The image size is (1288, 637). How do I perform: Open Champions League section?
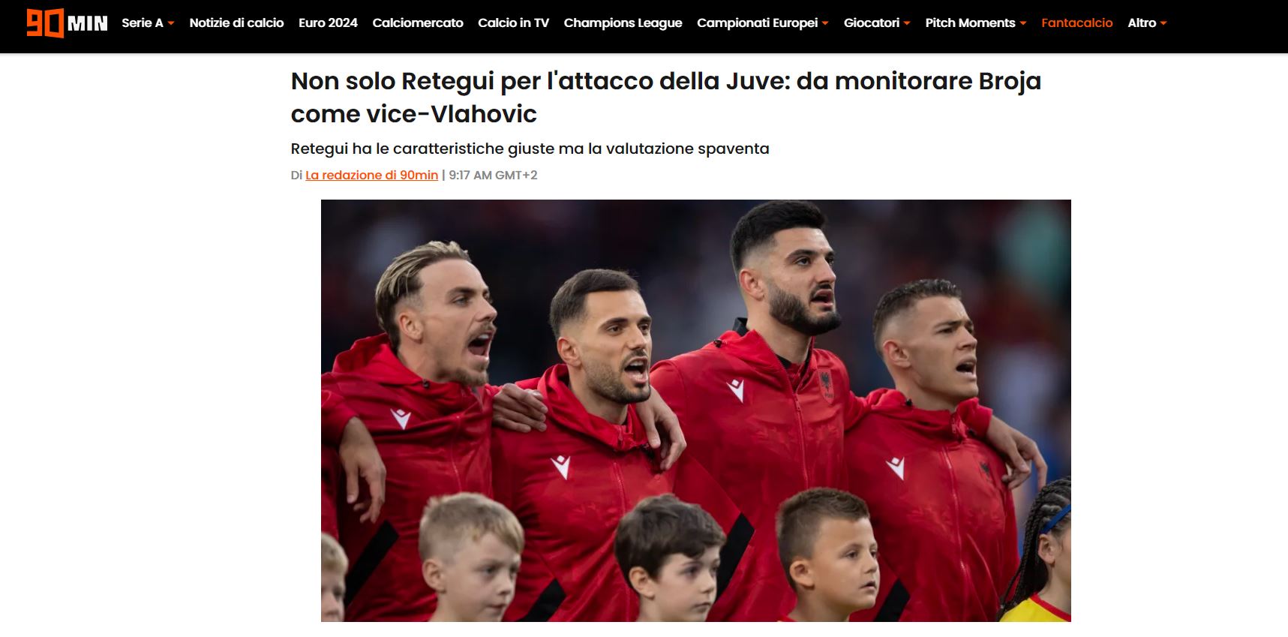623,23
